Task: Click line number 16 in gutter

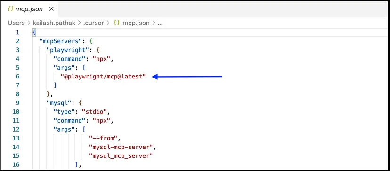Action: click(16, 164)
